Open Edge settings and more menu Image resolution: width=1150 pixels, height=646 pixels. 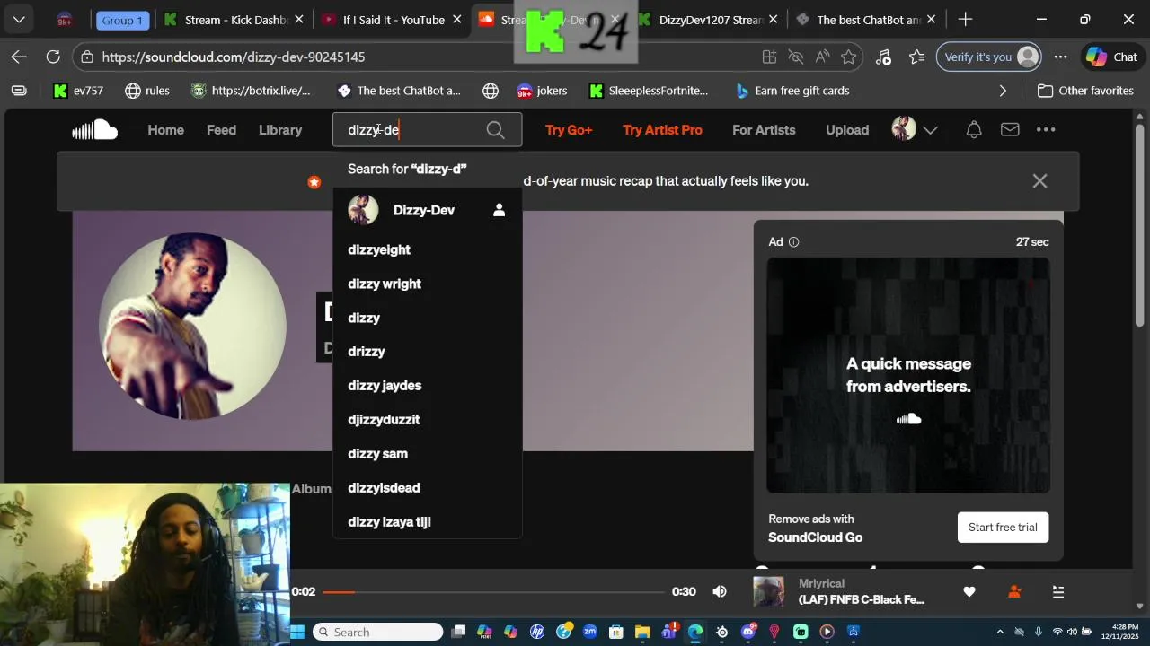pos(1060,57)
